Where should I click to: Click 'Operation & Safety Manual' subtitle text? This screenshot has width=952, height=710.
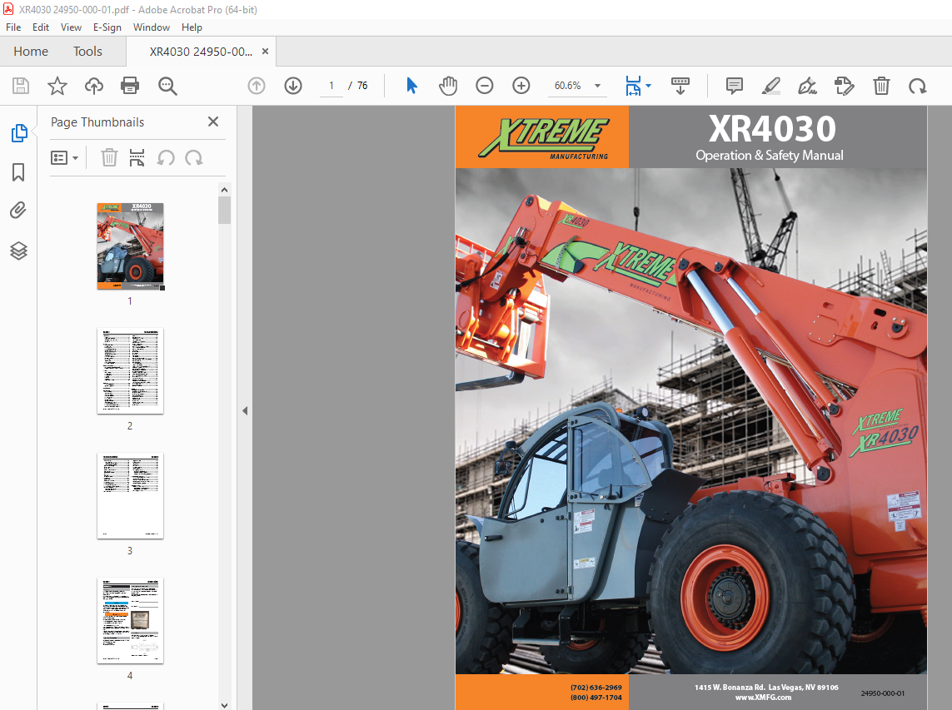[x=770, y=156]
